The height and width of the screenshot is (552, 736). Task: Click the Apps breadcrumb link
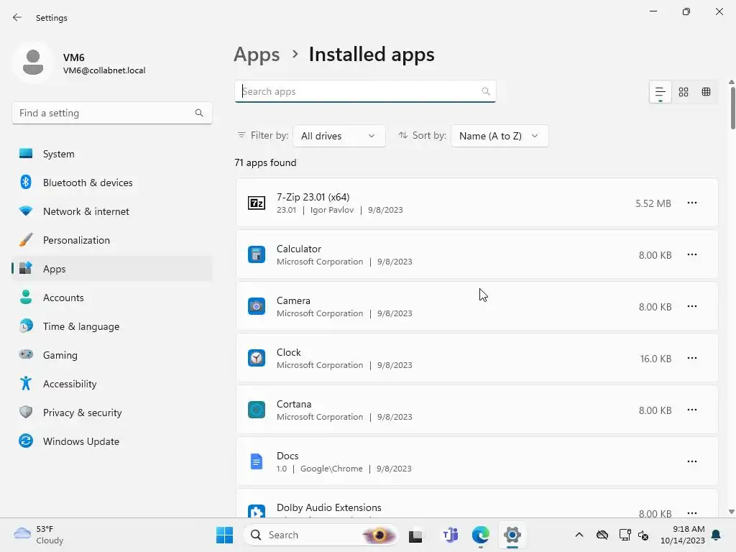pyautogui.click(x=257, y=55)
